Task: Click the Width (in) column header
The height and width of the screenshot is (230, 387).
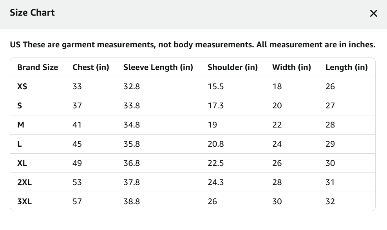Action: click(x=291, y=67)
